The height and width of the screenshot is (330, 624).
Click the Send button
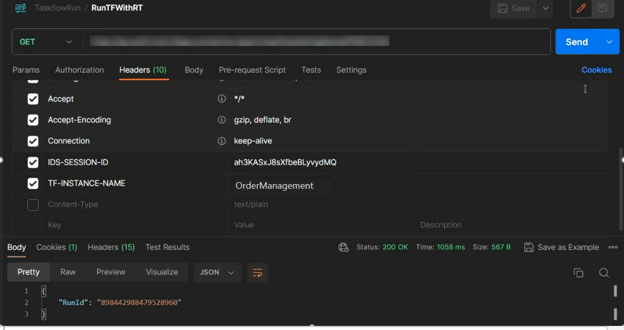click(577, 42)
